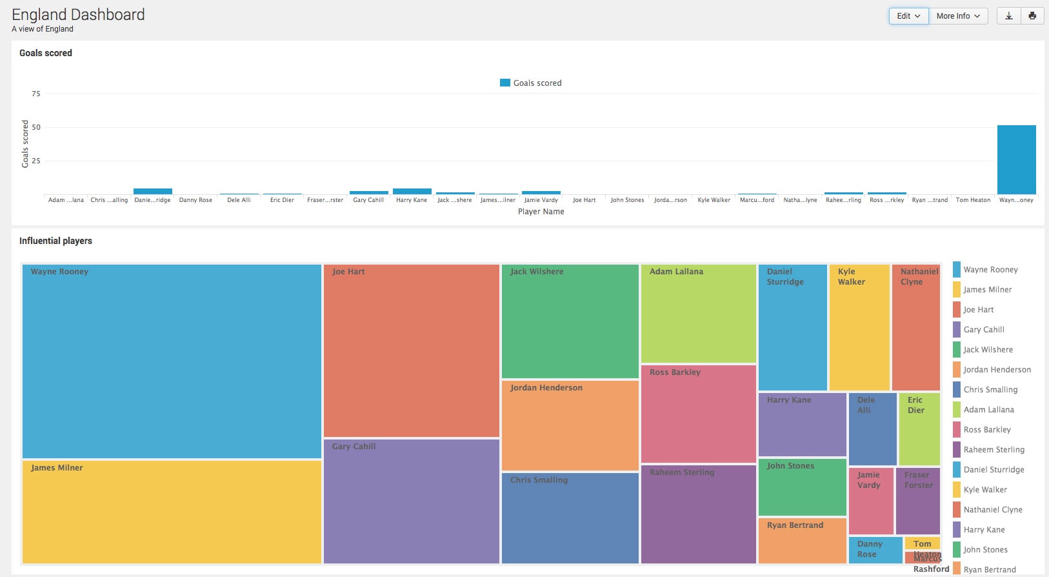Select the James Milner treemap tile
Image resolution: width=1049 pixels, height=577 pixels.
click(x=172, y=512)
